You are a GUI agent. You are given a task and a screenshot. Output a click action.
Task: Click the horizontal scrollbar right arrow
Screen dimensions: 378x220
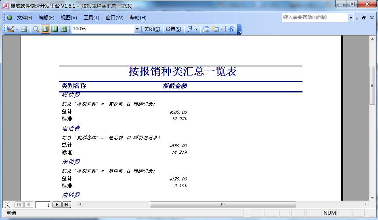(x=365, y=205)
